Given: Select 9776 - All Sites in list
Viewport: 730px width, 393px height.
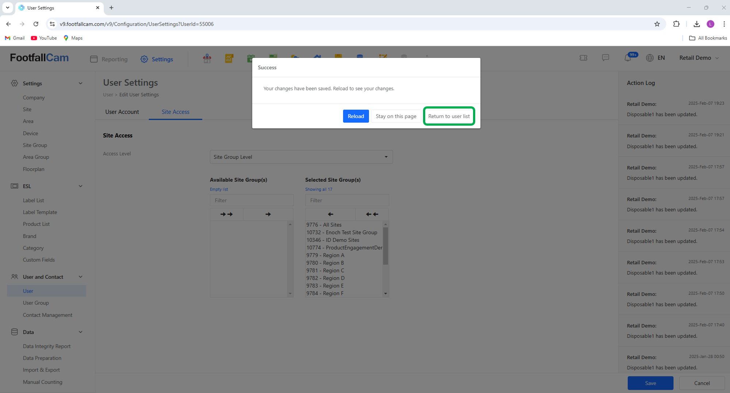Looking at the screenshot, I should pyautogui.click(x=344, y=225).
